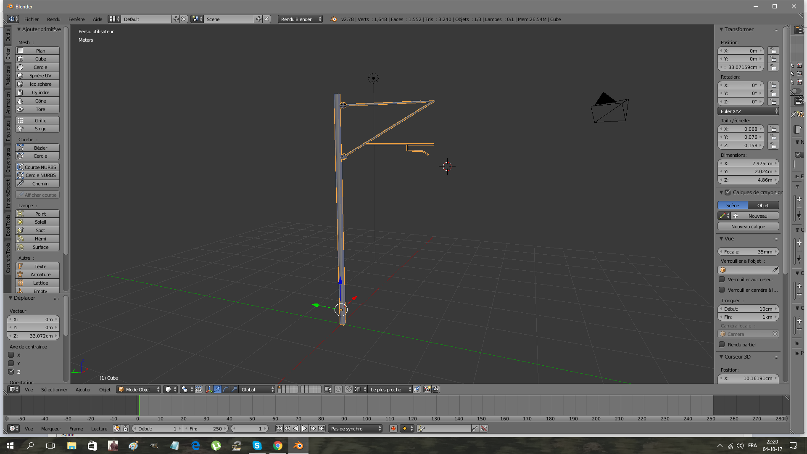Lock the X position value
The width and height of the screenshot is (807, 454).
pyautogui.click(x=773, y=50)
